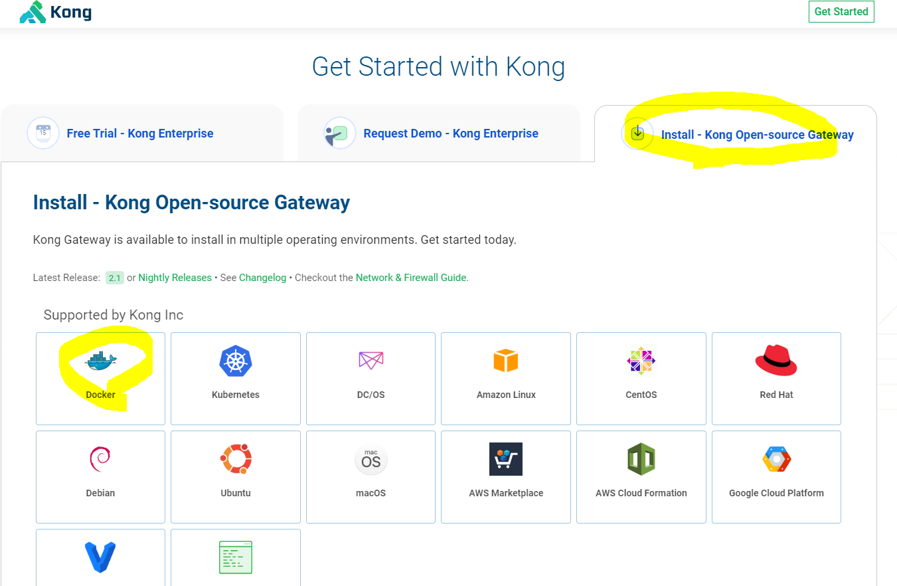Click the calendar icon beside Free Trial
Image resolution: width=897 pixels, height=586 pixels.
43,133
